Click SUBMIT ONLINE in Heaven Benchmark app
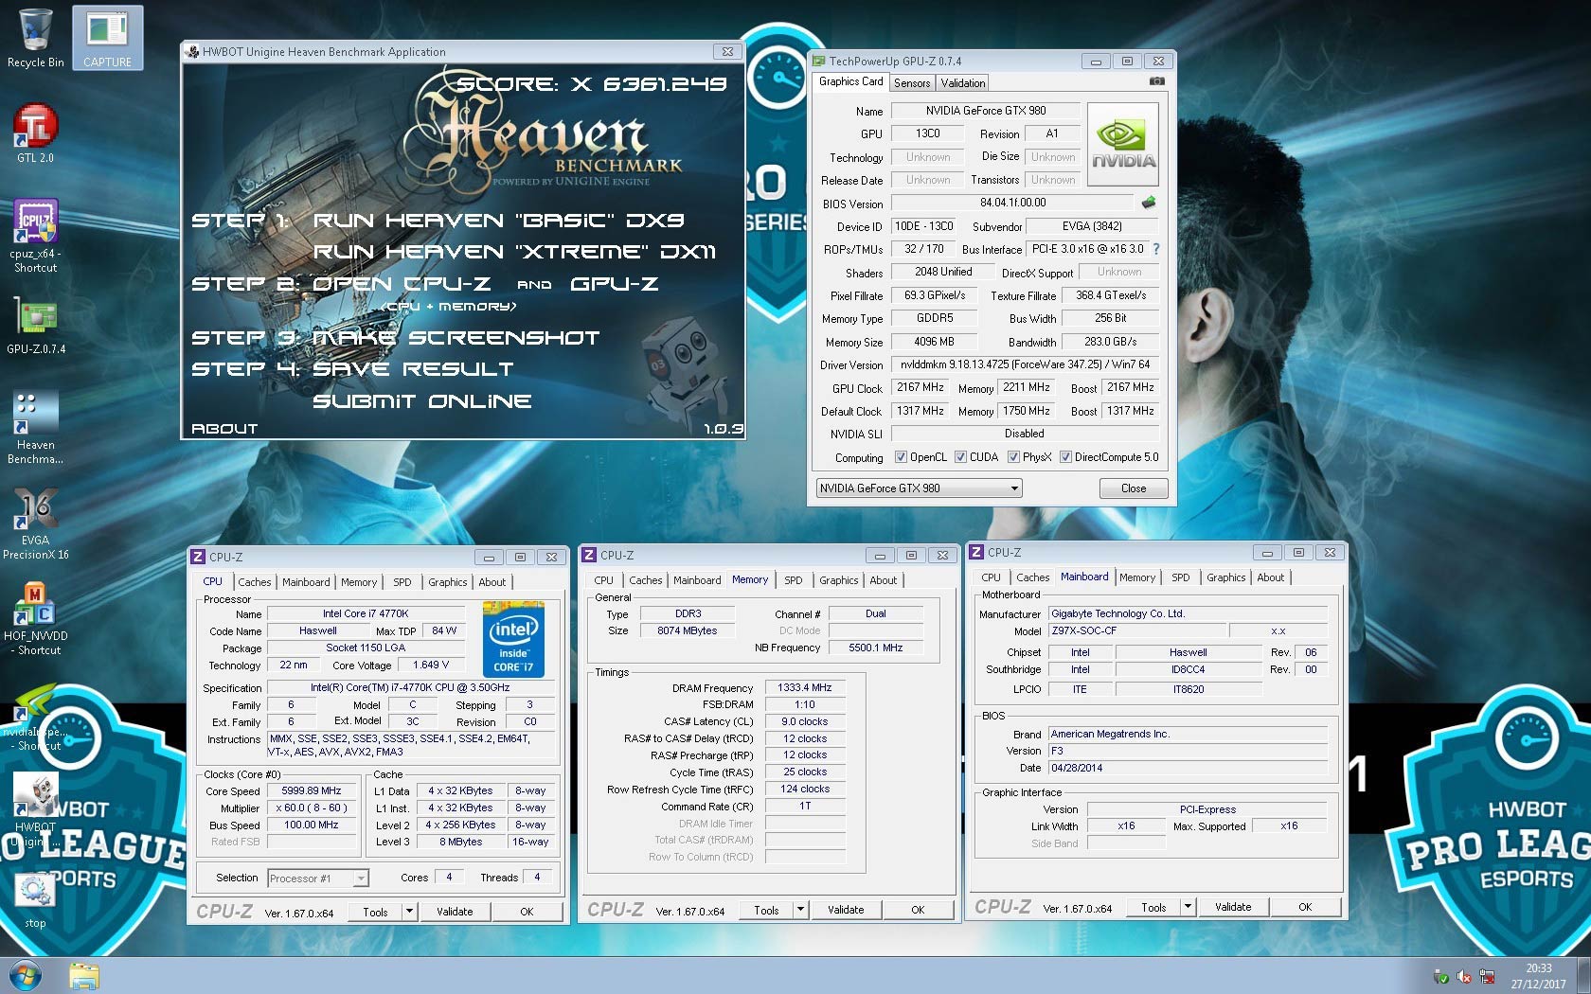 [x=421, y=401]
